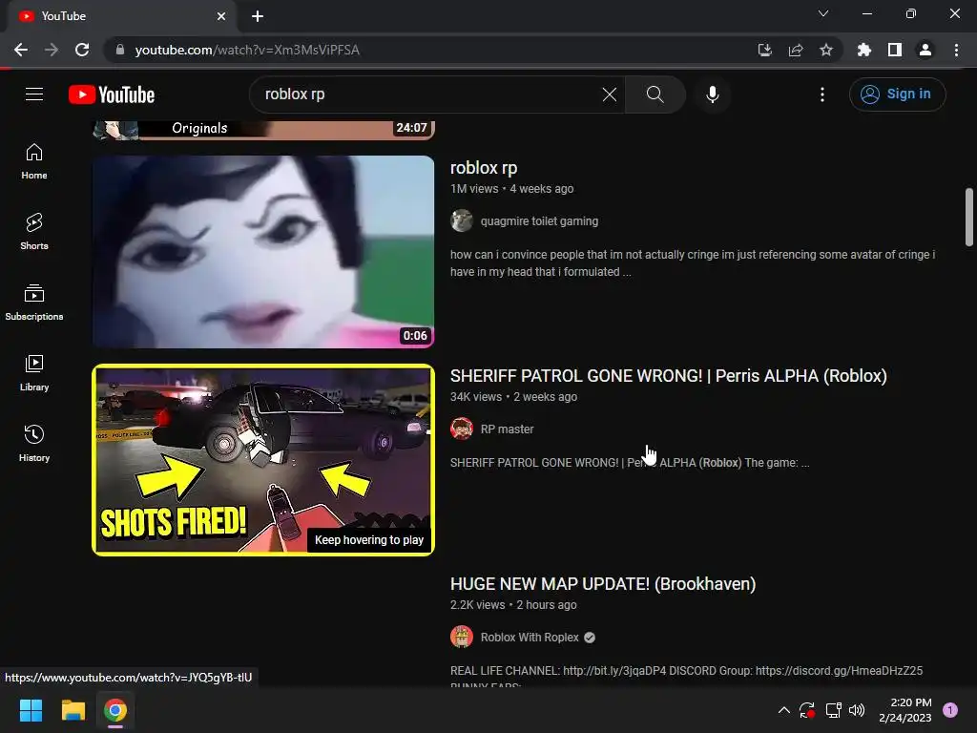The image size is (977, 733).
Task: Open SHOTS FIRED sheriff patrol thumbnail
Action: [263, 460]
